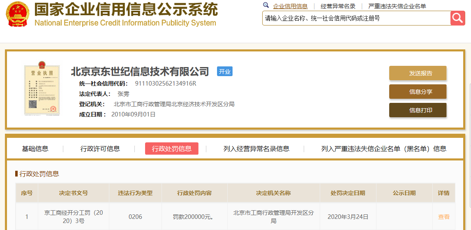471x230 pixels.
Task: Click the 决定书文号 column header
Action: [74, 193]
